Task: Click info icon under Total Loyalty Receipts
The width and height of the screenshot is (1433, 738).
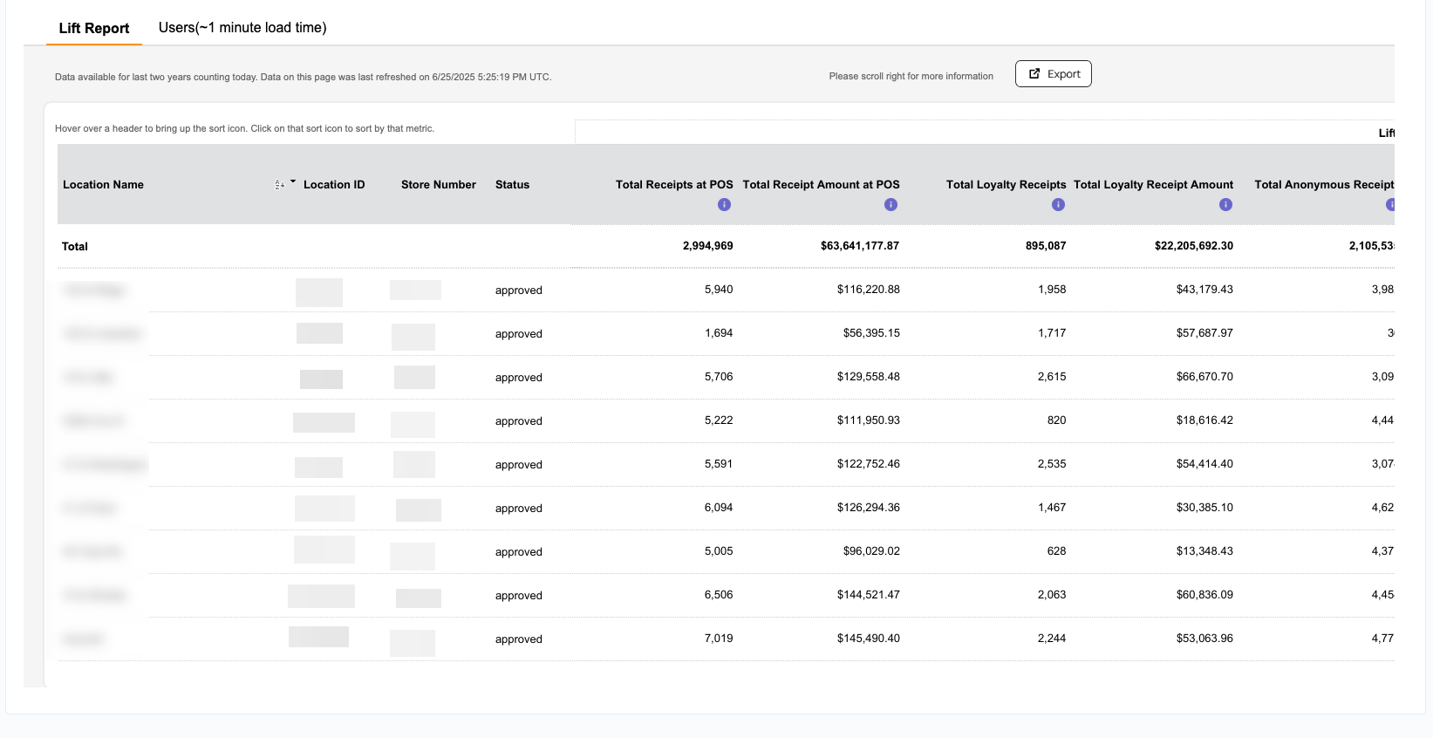Action: point(1058,204)
